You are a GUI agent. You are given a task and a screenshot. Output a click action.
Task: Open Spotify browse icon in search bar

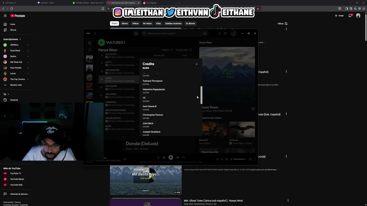(x=205, y=33)
